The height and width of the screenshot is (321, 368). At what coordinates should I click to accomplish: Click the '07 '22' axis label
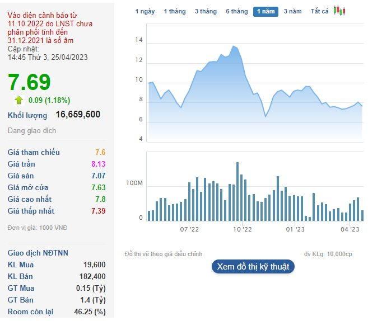[x=189, y=229]
